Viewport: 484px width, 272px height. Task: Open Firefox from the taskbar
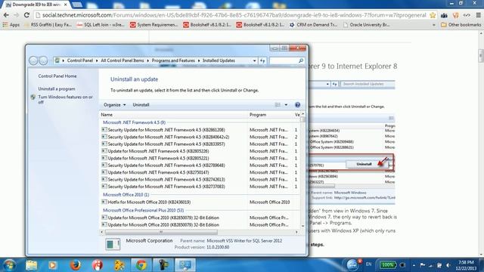tap(76, 265)
